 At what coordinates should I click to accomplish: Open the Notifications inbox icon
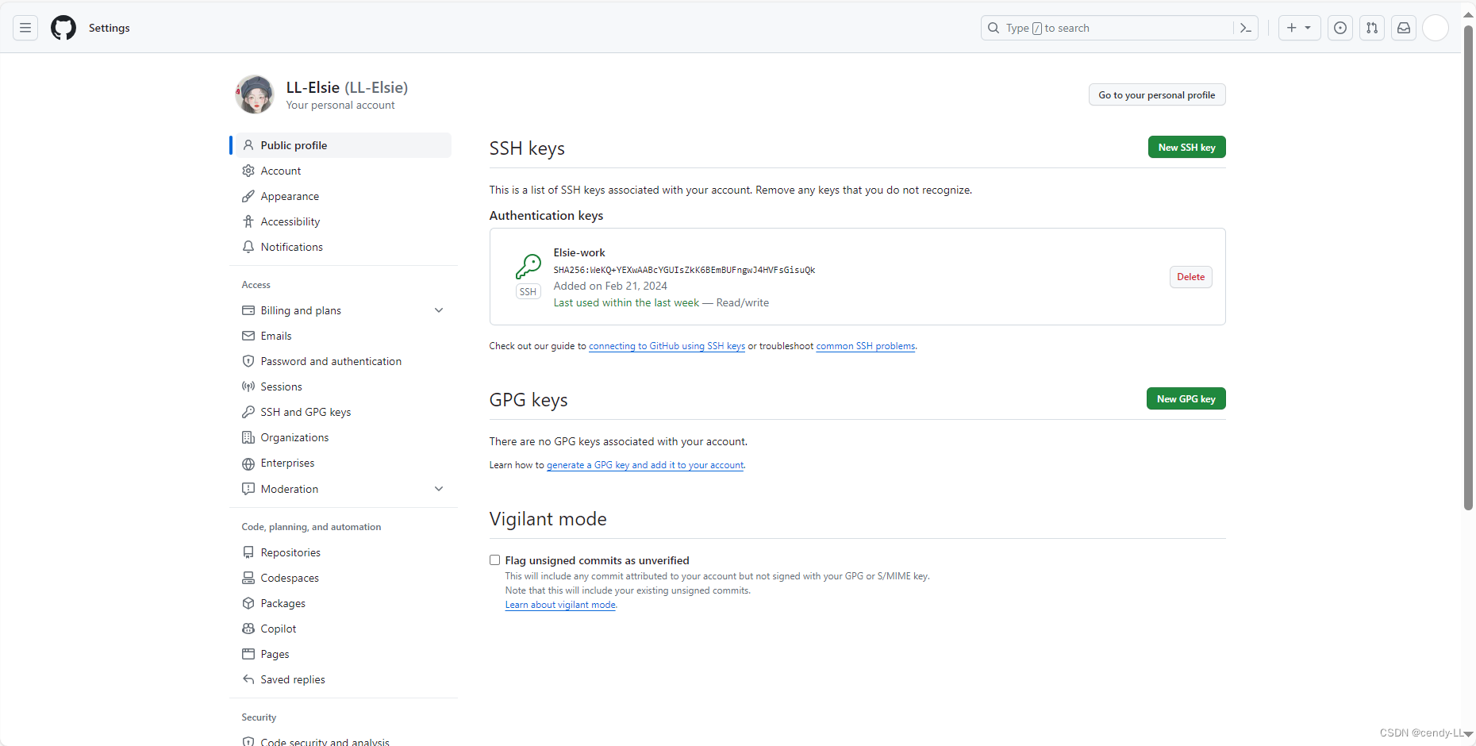tap(1404, 28)
